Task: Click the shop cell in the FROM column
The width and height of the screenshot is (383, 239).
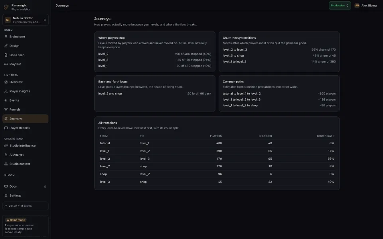Action: coord(103,174)
